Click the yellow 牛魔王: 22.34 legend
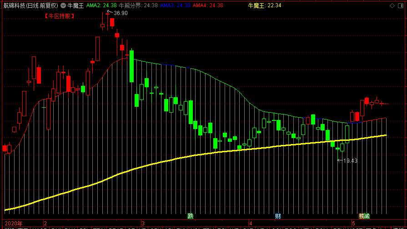407x229 pixels. click(265, 5)
